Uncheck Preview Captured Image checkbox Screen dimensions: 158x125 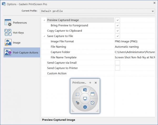click(117, 20)
